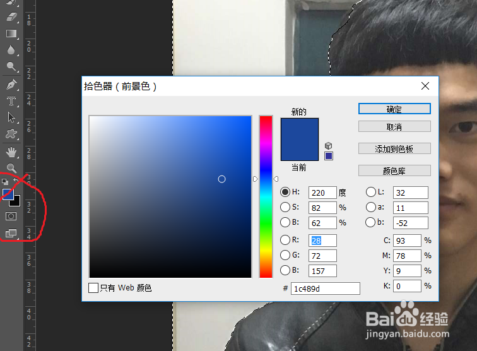The image size is (477, 351).
Task: Click the right hue slider arrow handle
Action: pos(276,179)
